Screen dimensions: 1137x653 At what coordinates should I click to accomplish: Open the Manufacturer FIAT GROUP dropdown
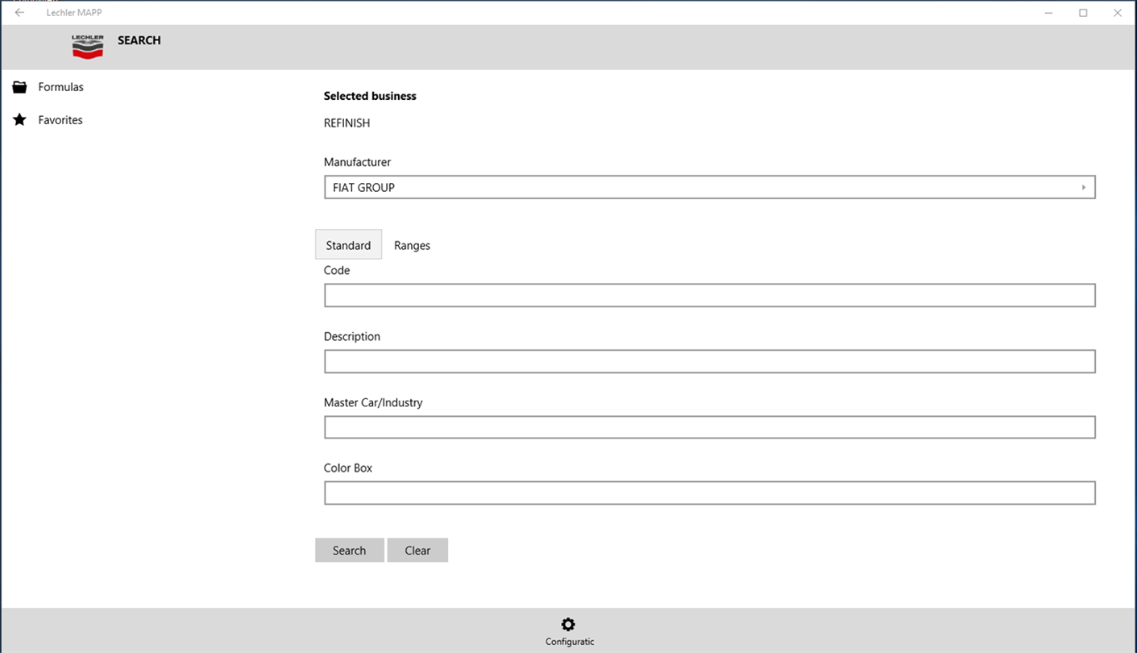pyautogui.click(x=709, y=187)
